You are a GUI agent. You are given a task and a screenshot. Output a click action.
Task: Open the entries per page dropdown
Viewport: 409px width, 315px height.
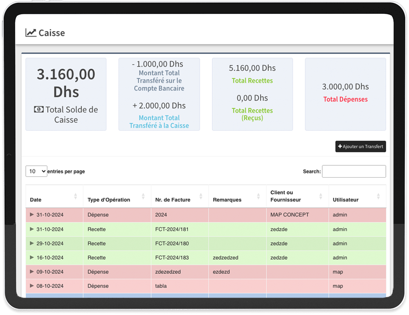tap(36, 171)
